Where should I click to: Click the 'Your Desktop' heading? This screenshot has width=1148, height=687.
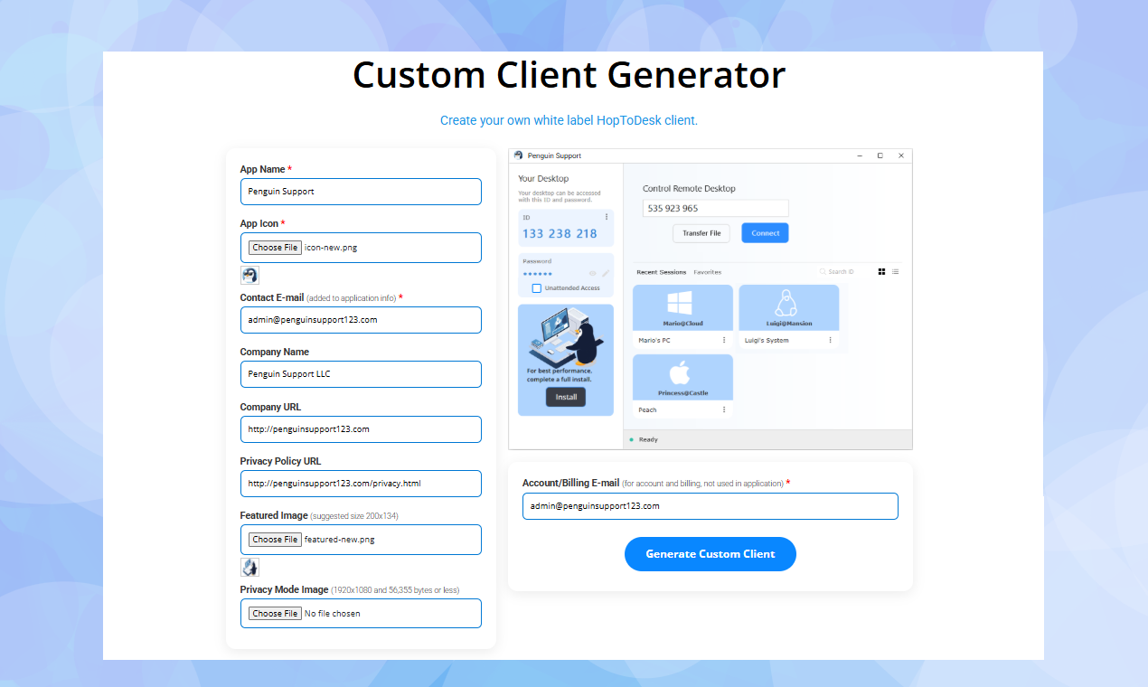point(543,179)
